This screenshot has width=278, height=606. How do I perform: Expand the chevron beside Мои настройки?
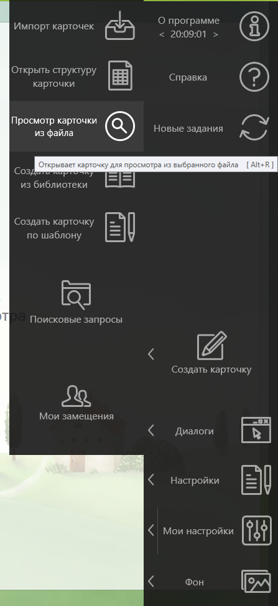(x=151, y=530)
